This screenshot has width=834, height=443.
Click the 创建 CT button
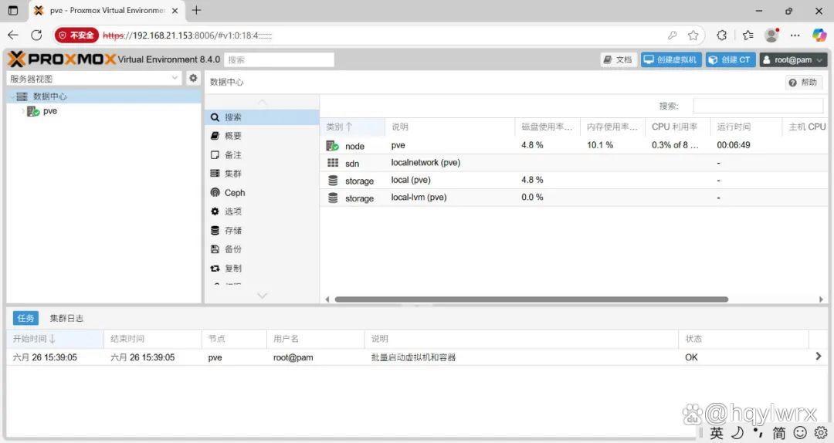point(731,59)
